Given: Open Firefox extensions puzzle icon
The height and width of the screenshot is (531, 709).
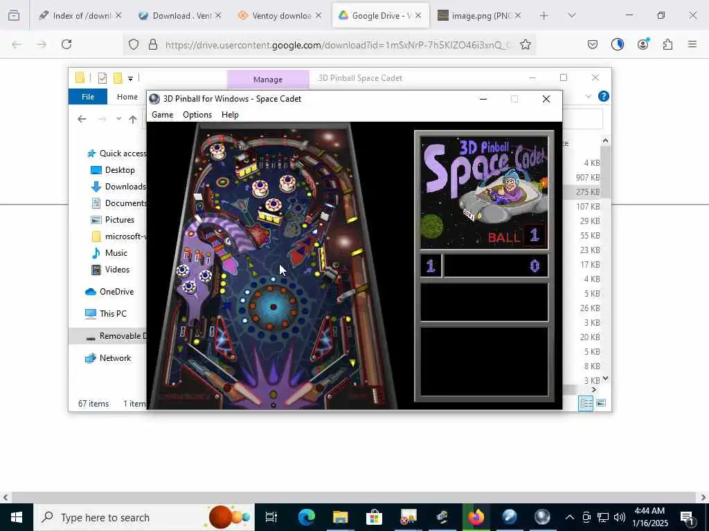Looking at the screenshot, I should (667, 44).
